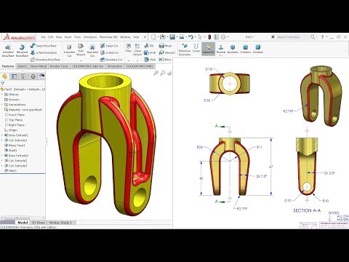The image size is (349, 262).
Task: Click the Print icon
Action: tap(181, 37)
